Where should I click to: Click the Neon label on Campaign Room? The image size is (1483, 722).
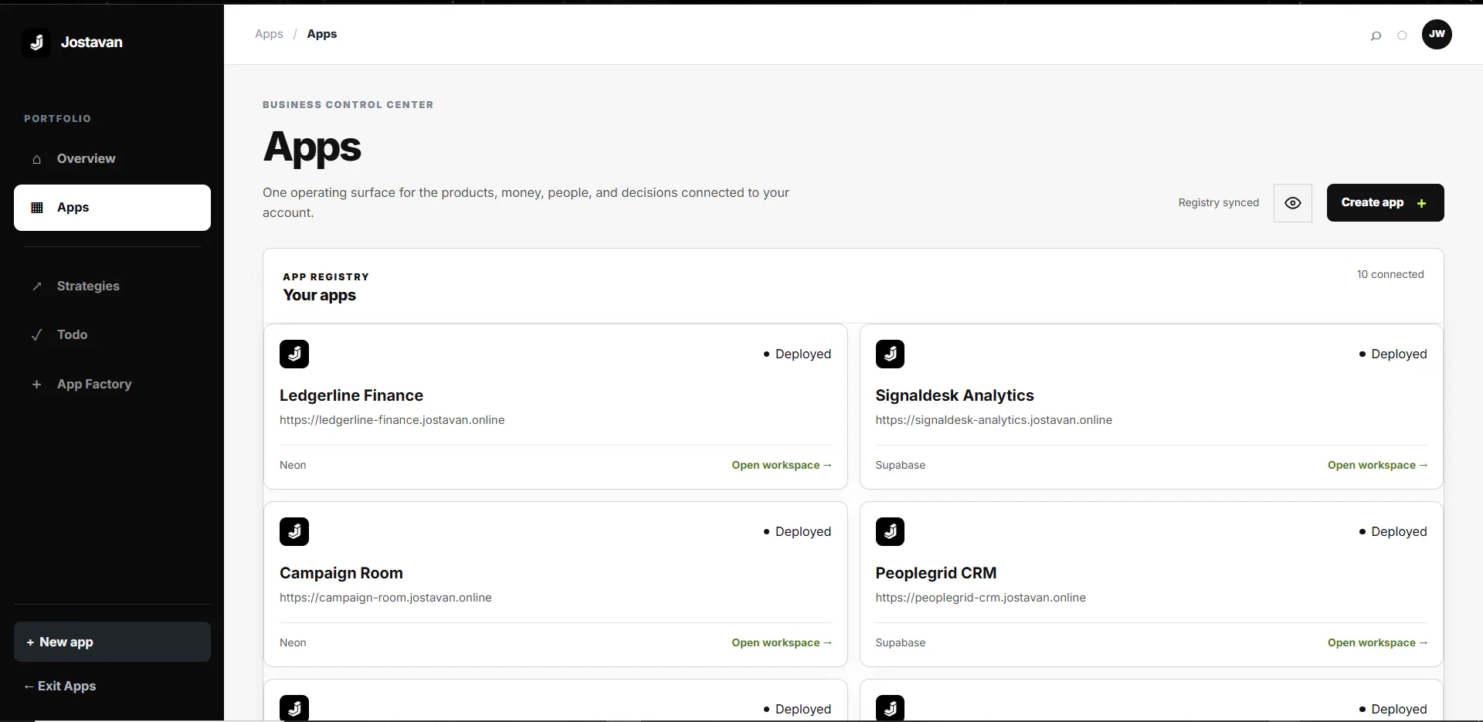(x=293, y=642)
